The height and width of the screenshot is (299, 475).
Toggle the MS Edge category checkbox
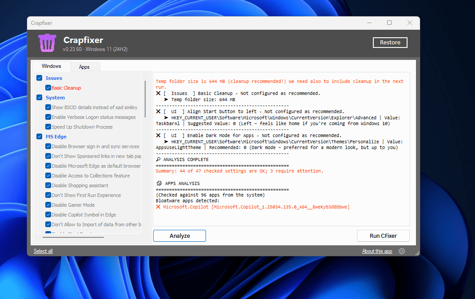[40, 137]
